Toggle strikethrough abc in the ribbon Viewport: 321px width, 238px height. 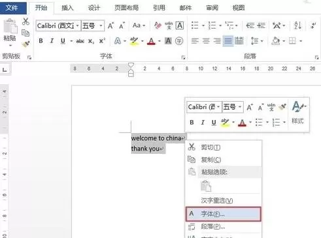(80, 41)
